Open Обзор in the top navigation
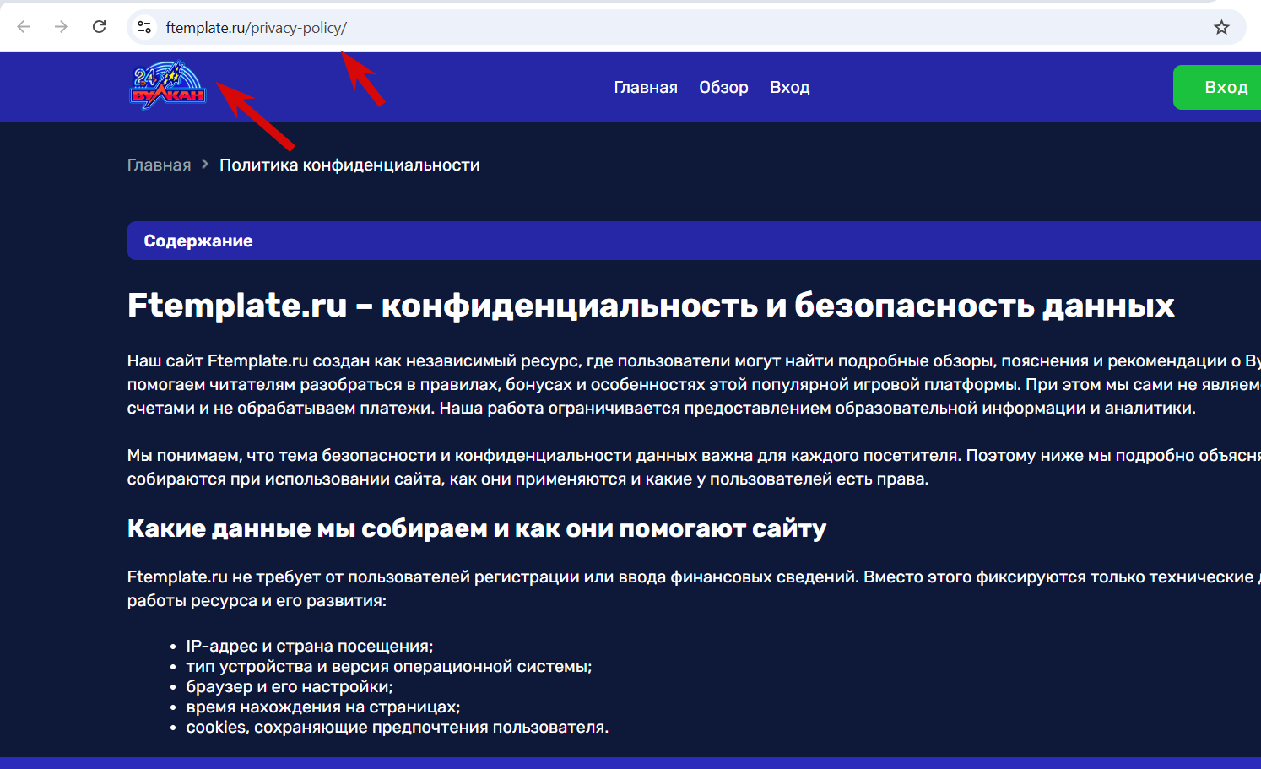The width and height of the screenshot is (1261, 769). 723,87
